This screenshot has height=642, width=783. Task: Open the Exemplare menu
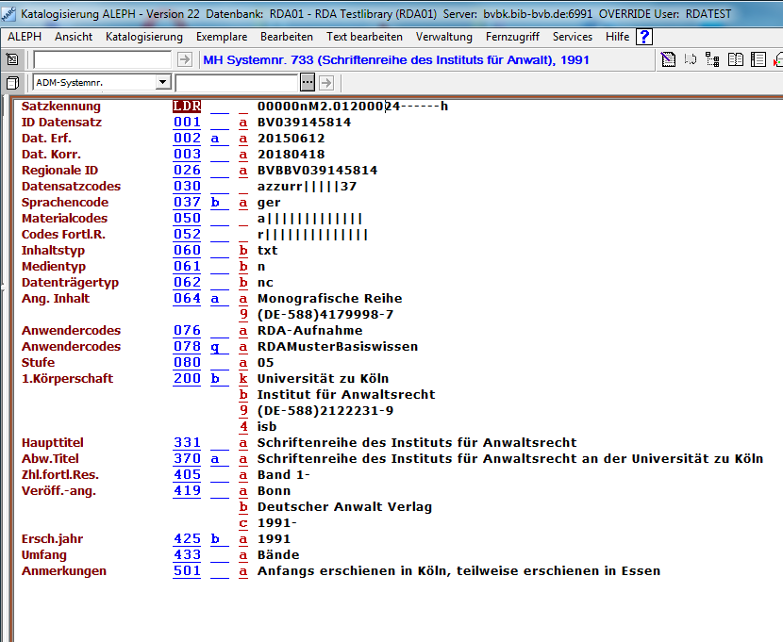[222, 37]
